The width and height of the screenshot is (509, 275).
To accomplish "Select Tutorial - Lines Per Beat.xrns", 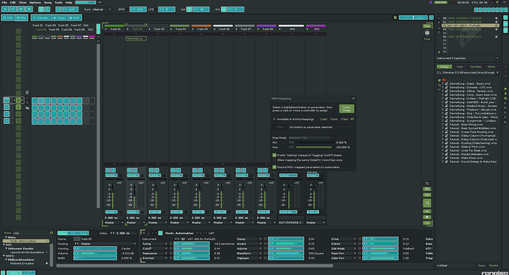I will pos(468,150).
